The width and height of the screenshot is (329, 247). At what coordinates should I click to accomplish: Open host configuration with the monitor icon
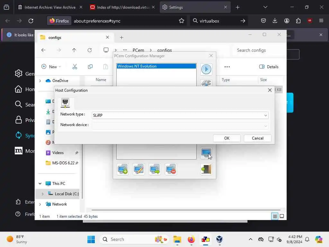pos(206,153)
